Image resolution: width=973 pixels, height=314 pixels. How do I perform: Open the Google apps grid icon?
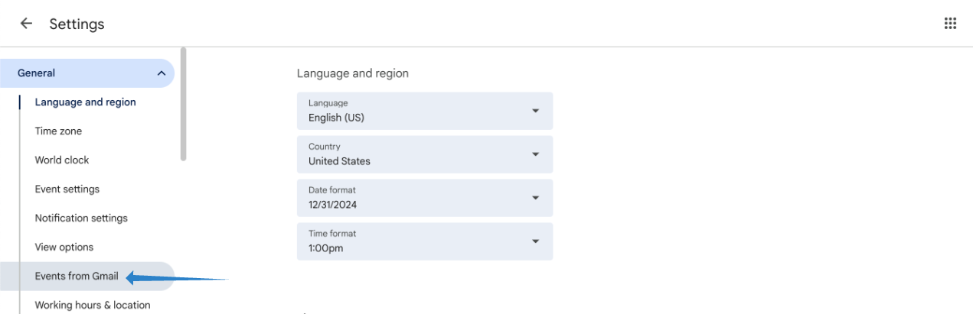[950, 24]
